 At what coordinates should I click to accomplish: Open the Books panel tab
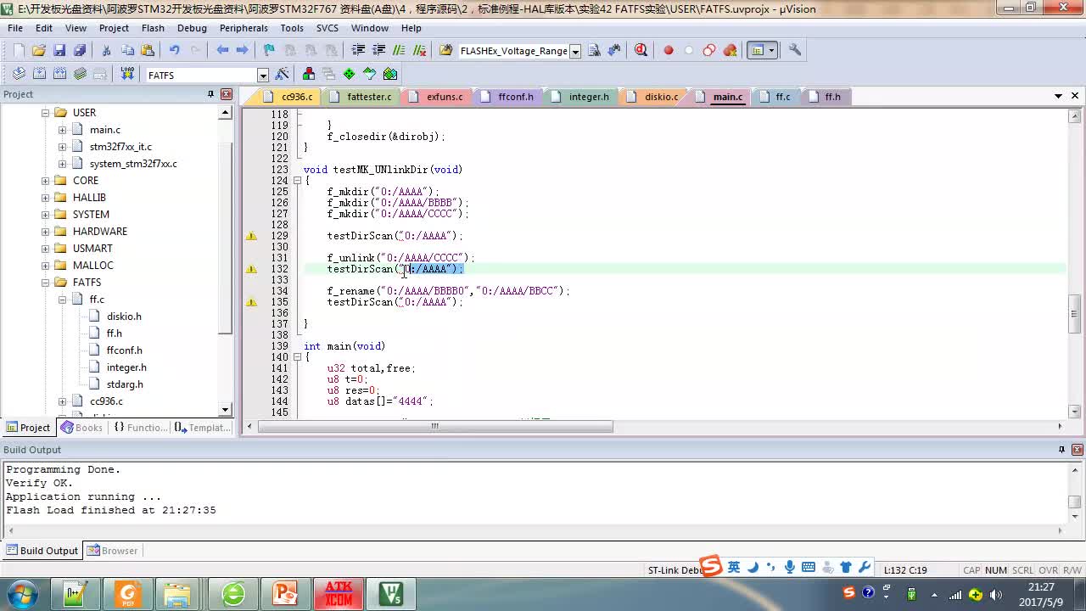[x=81, y=428]
